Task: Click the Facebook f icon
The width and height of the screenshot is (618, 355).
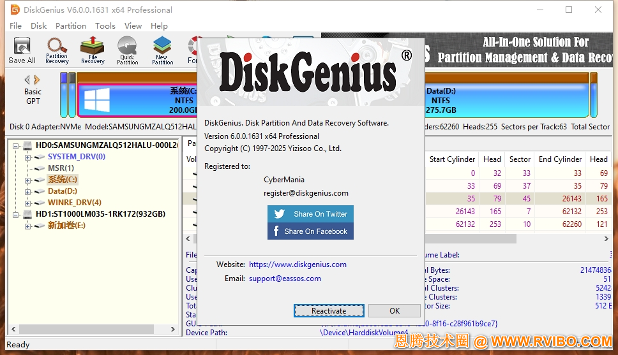Action: tap(276, 231)
